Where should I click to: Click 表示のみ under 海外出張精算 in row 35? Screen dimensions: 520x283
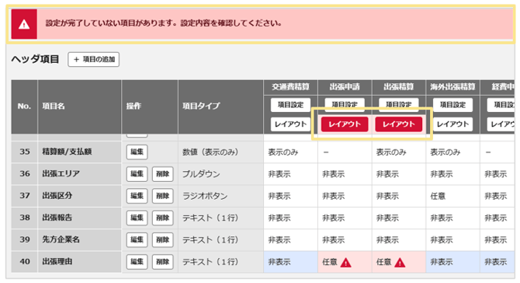(445, 152)
